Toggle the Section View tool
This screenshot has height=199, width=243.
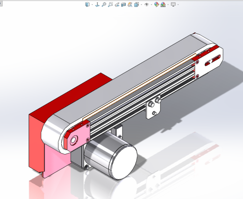coord(123,4)
